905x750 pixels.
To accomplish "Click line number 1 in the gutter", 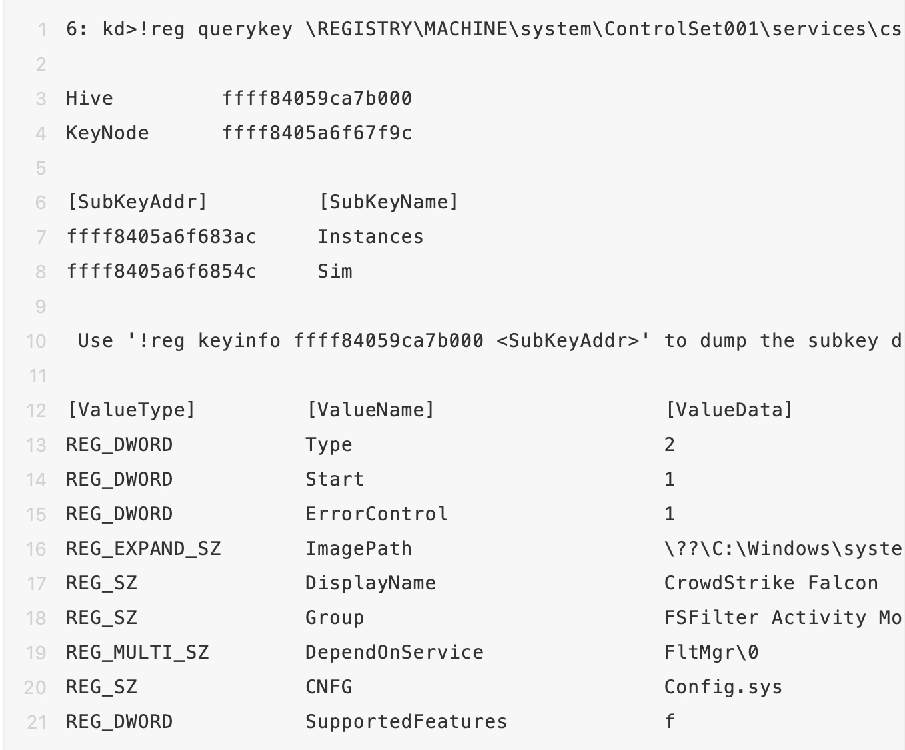I will pyautogui.click(x=43, y=29).
